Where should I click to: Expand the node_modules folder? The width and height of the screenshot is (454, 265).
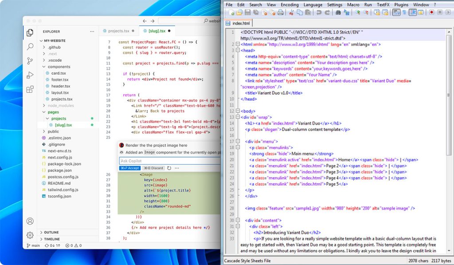(x=68, y=106)
